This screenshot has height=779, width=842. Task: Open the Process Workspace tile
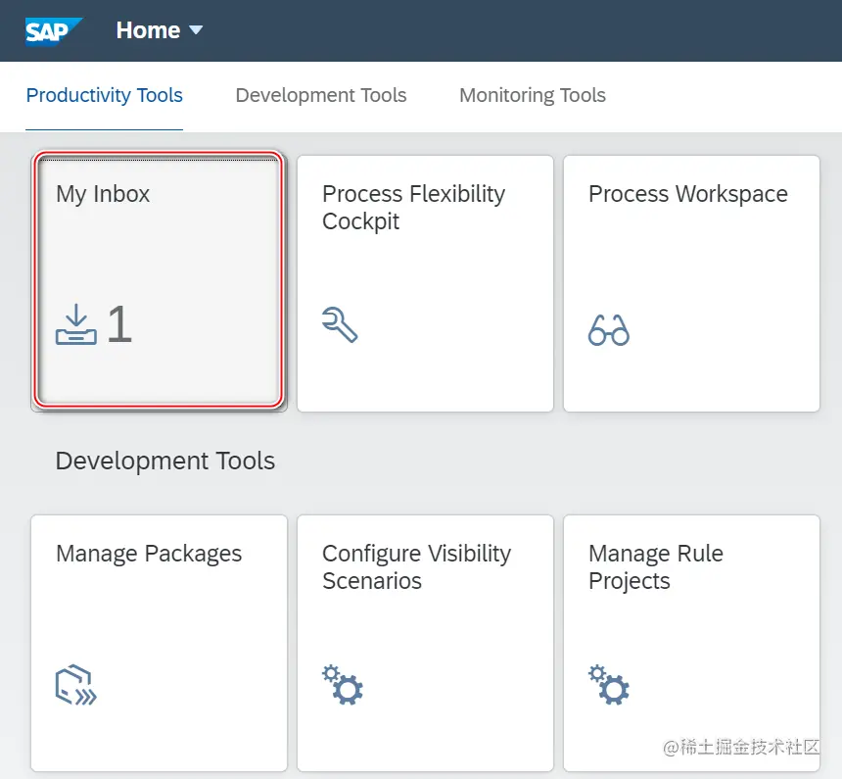691,283
